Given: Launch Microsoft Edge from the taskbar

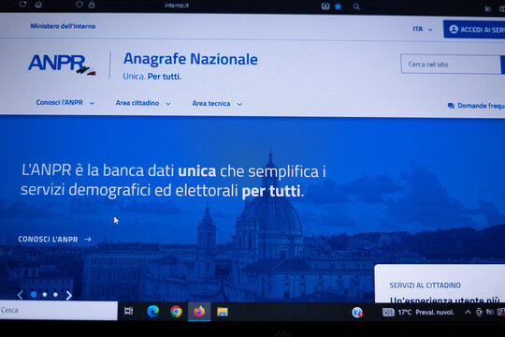Looking at the screenshot, I should pos(153,312).
